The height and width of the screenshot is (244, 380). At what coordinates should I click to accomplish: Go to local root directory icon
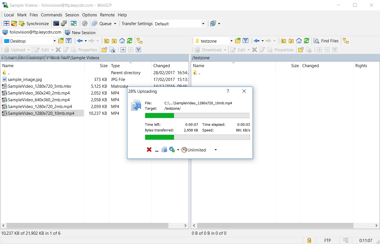coord(114,41)
